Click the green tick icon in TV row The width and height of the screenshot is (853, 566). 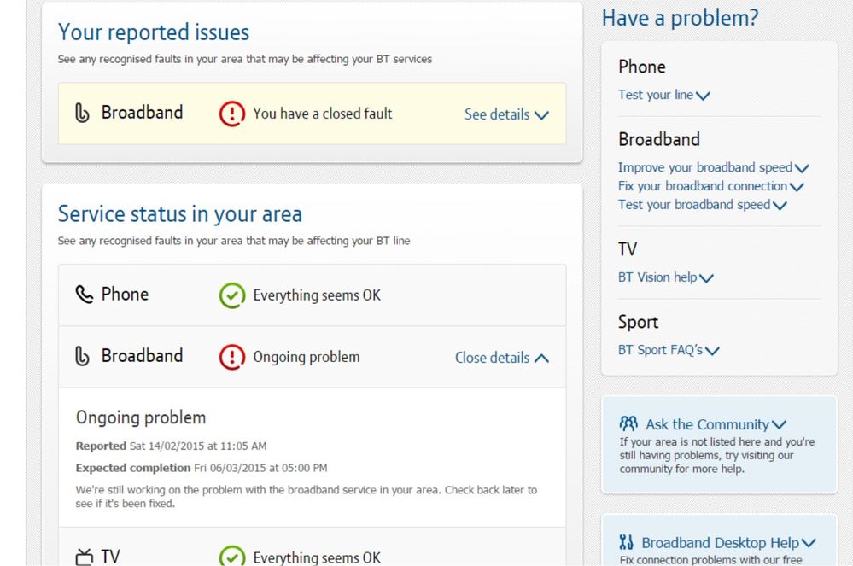(x=231, y=556)
